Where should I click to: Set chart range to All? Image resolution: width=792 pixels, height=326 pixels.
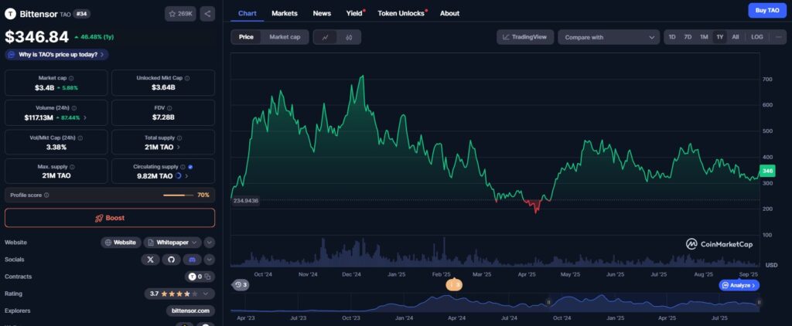point(736,37)
